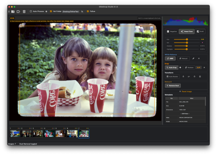Click the hot folder path field

[71, 11]
